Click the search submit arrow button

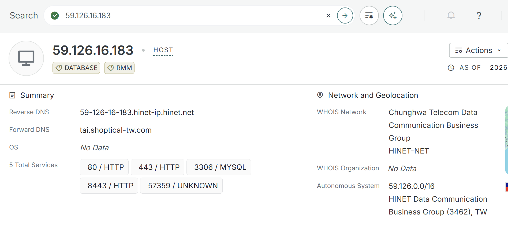click(345, 16)
